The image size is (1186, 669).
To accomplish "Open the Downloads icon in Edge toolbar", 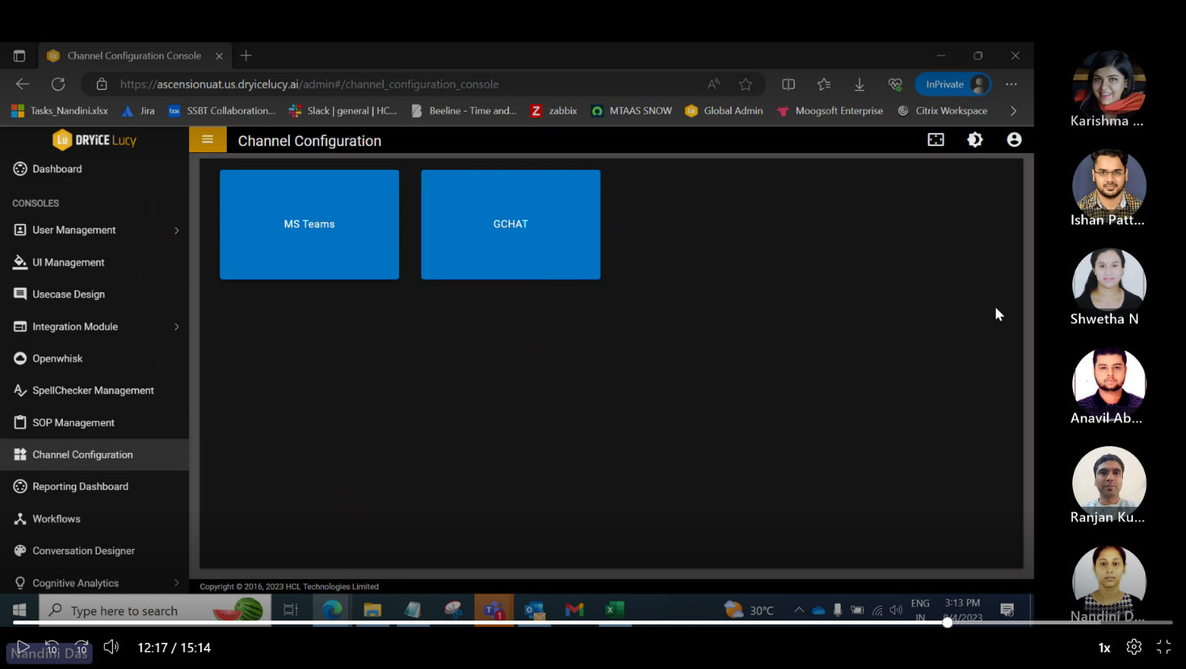I will [859, 84].
